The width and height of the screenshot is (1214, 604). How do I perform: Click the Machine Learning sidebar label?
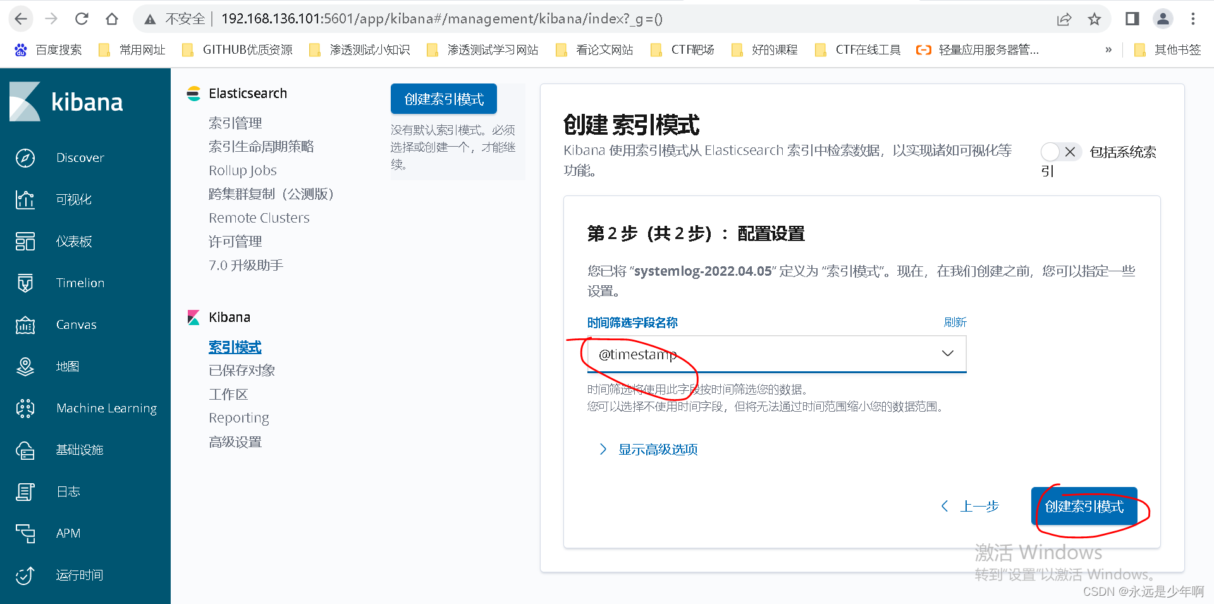[x=106, y=408]
